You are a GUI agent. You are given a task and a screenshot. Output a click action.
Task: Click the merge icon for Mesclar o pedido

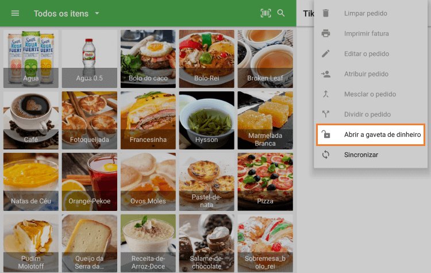pos(326,94)
